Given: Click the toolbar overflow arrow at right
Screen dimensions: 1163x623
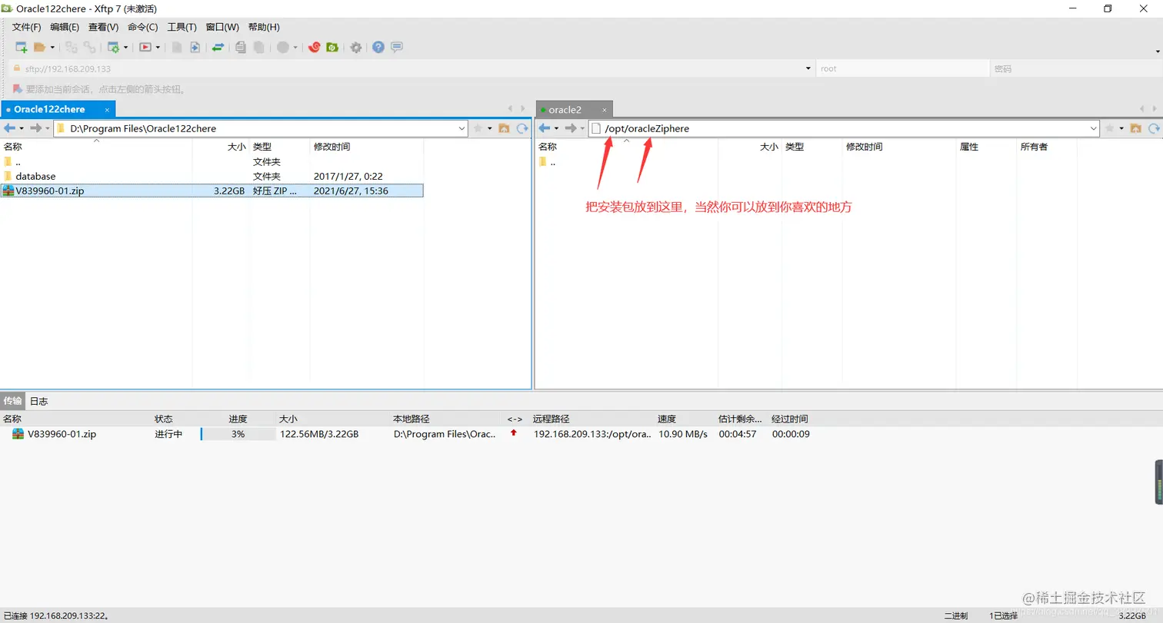Looking at the screenshot, I should 1158,51.
